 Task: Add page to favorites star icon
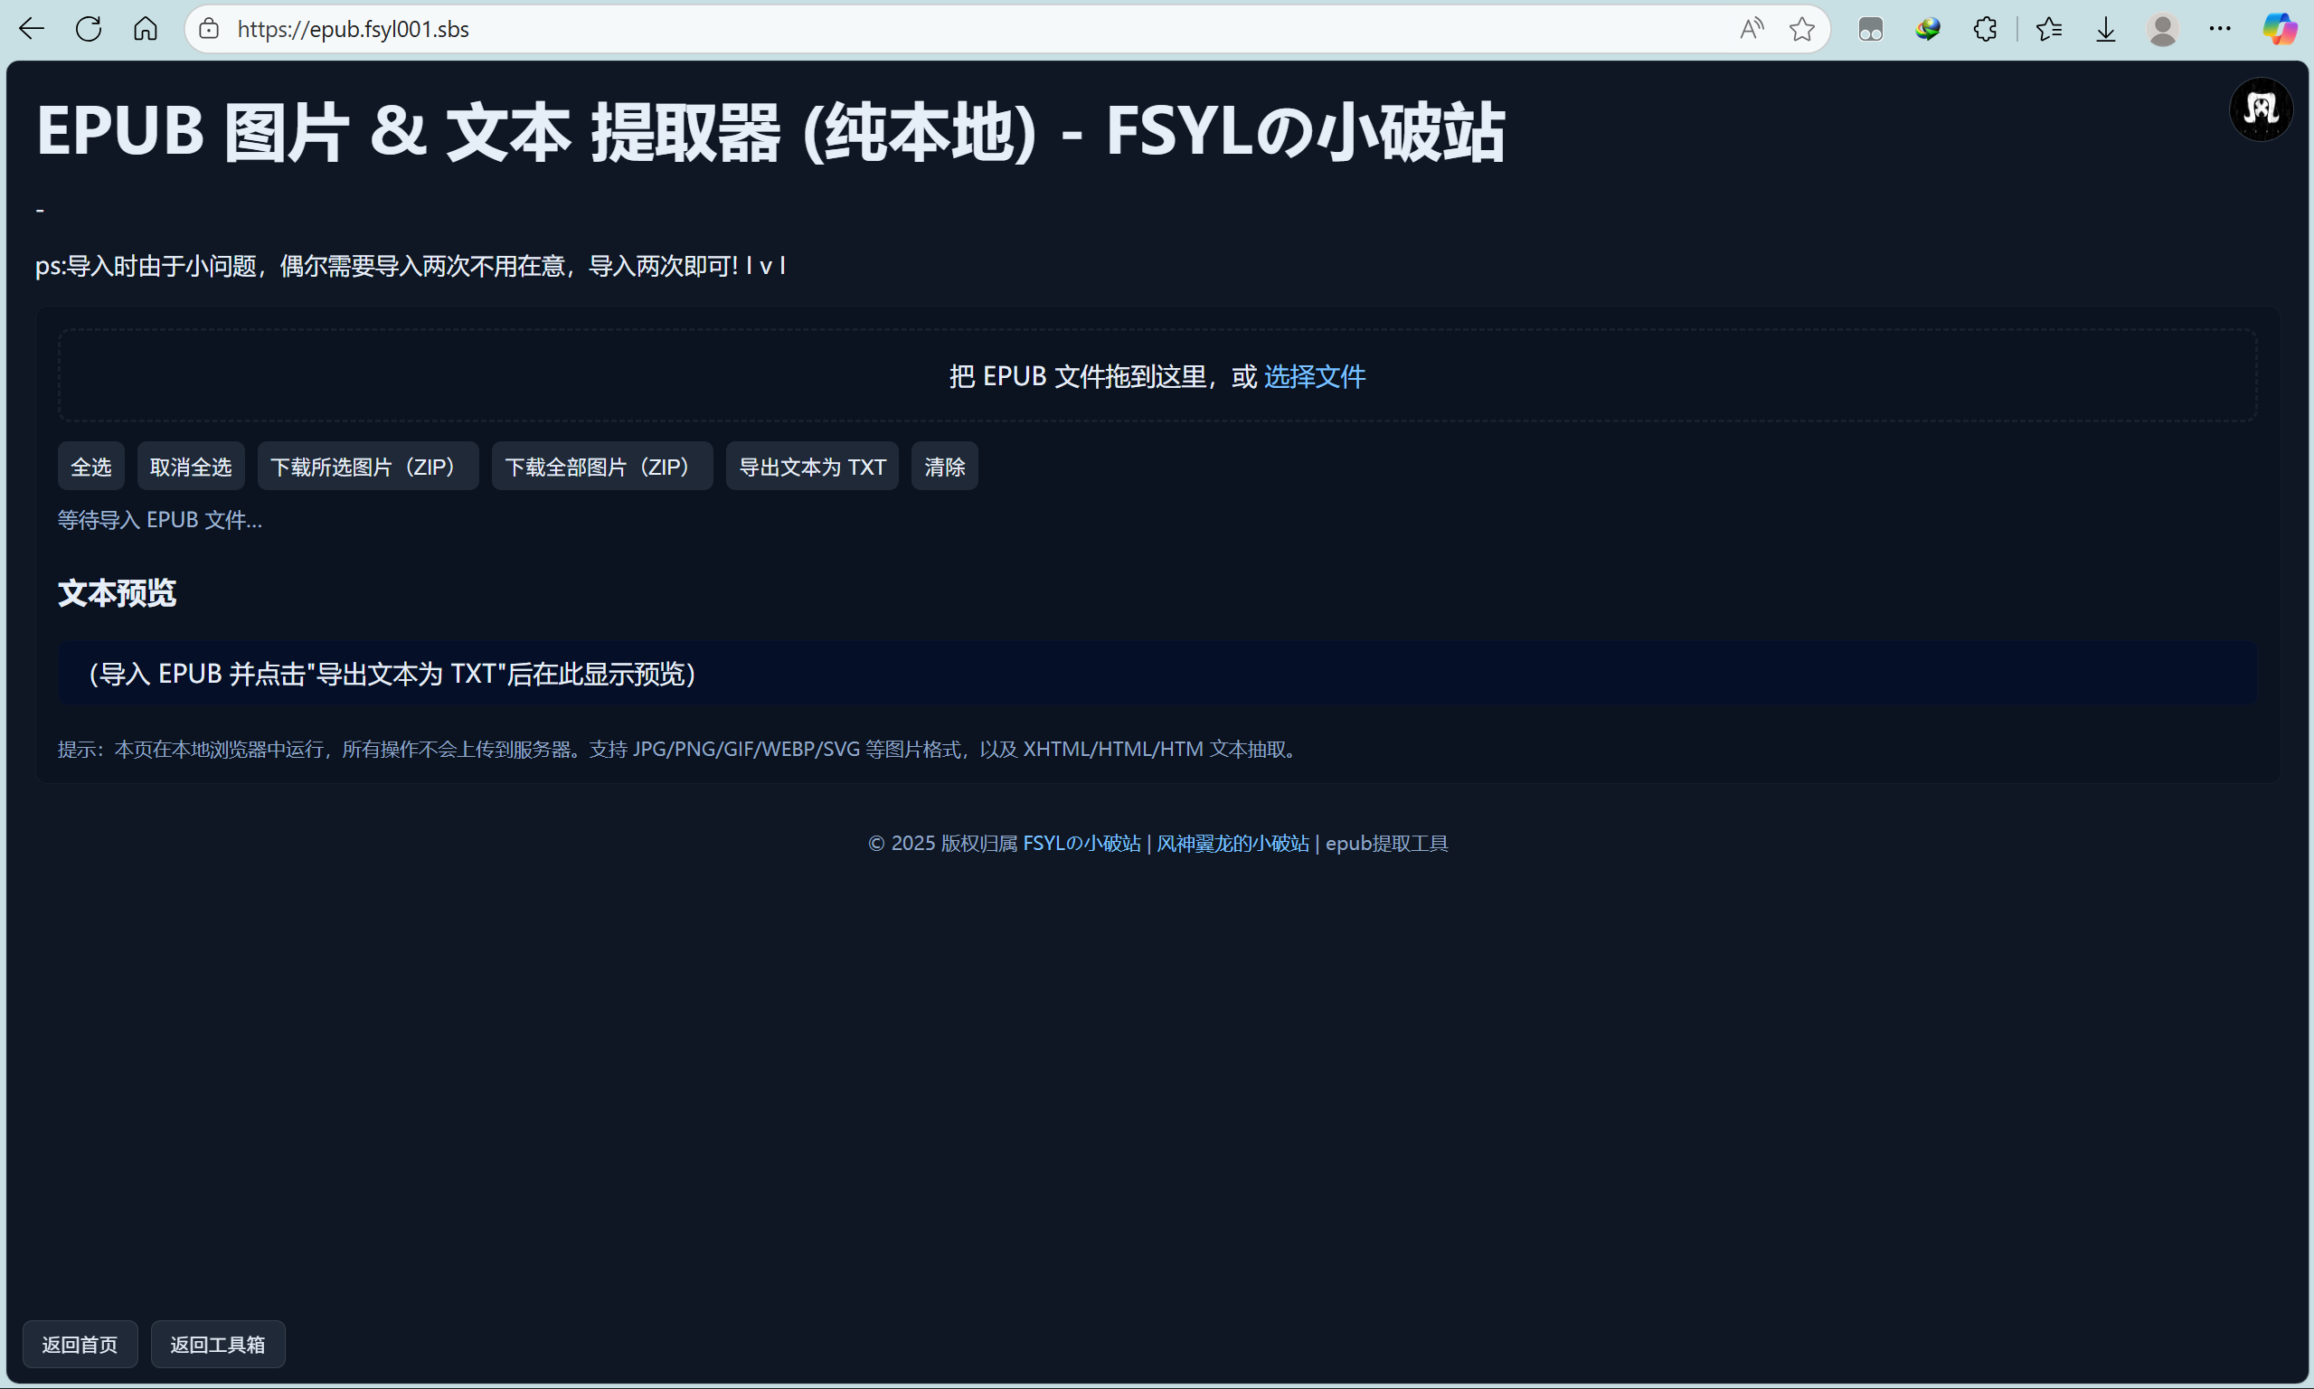click(x=1801, y=29)
